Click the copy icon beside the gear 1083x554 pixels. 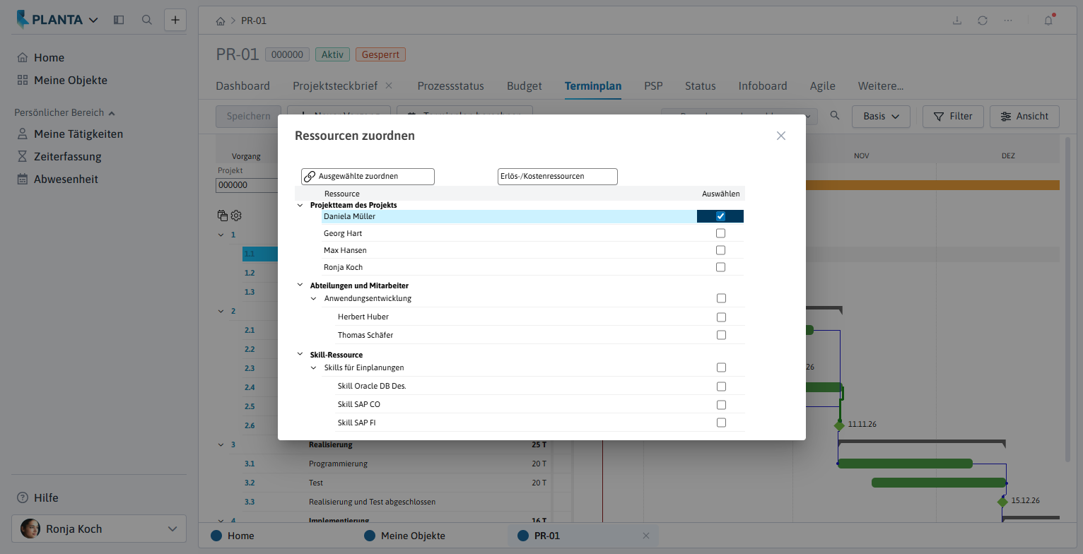pyautogui.click(x=223, y=216)
